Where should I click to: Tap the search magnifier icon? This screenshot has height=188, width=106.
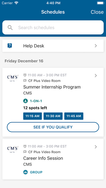point(10,28)
